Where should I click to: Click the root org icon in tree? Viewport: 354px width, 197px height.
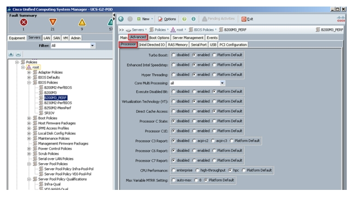pyautogui.click(x=29, y=67)
